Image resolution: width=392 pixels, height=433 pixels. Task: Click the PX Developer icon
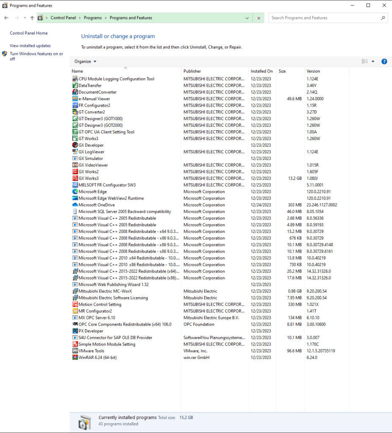coord(75,331)
